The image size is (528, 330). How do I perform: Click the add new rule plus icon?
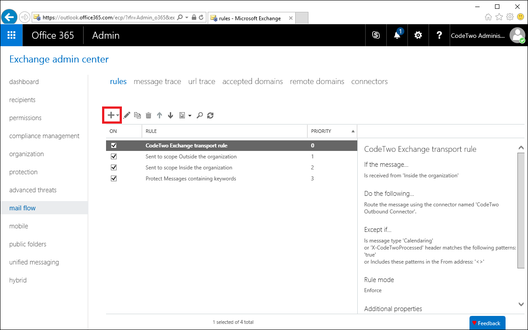[x=111, y=115]
